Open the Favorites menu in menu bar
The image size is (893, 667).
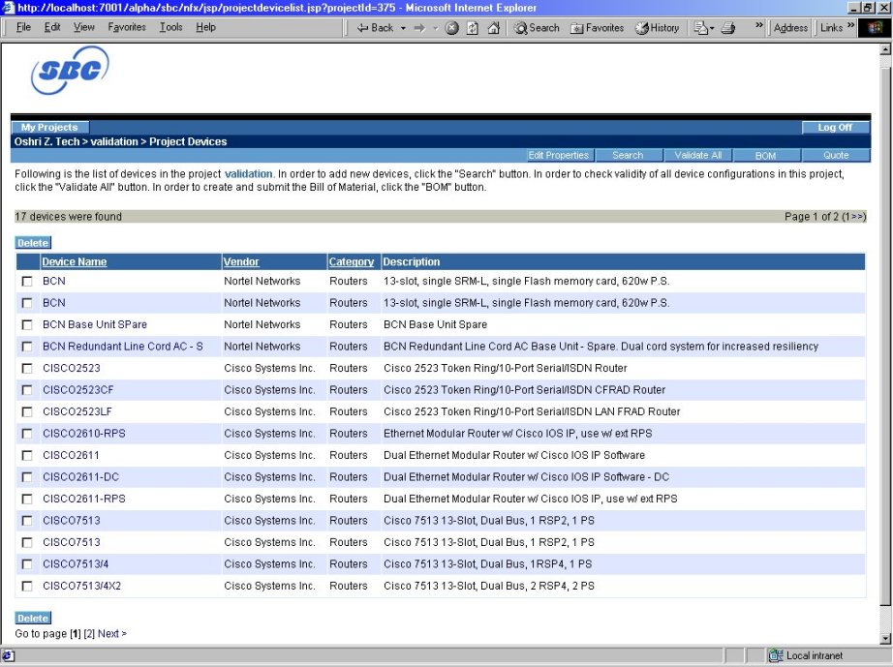click(126, 27)
